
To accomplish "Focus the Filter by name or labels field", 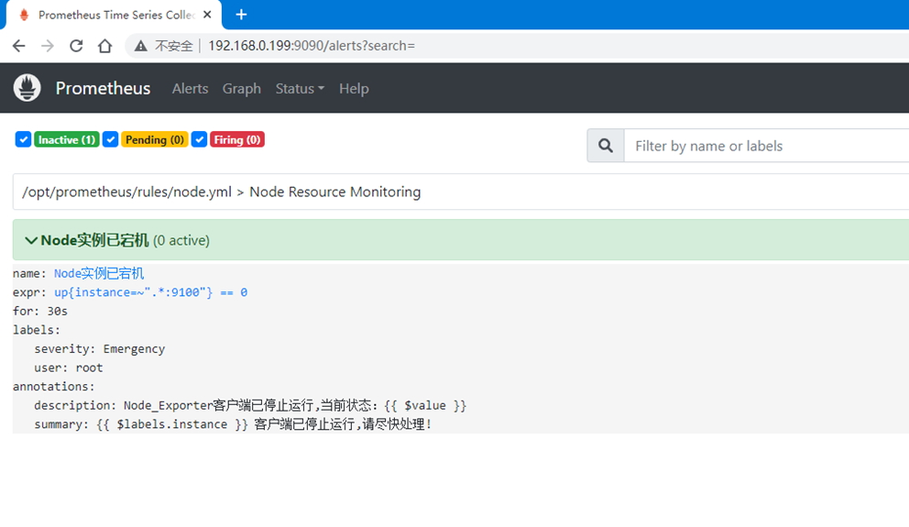I will (x=766, y=146).
